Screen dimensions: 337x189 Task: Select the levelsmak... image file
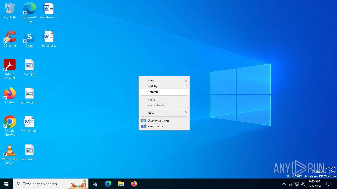[29, 153]
